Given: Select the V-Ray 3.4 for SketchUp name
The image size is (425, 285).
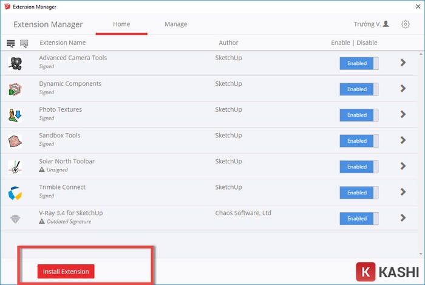Looking at the screenshot, I should (71, 213).
